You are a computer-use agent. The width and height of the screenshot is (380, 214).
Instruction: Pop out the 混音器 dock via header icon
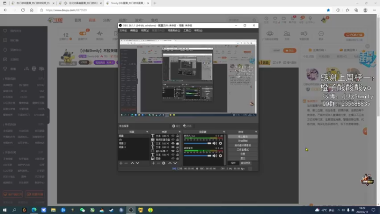[224, 132]
